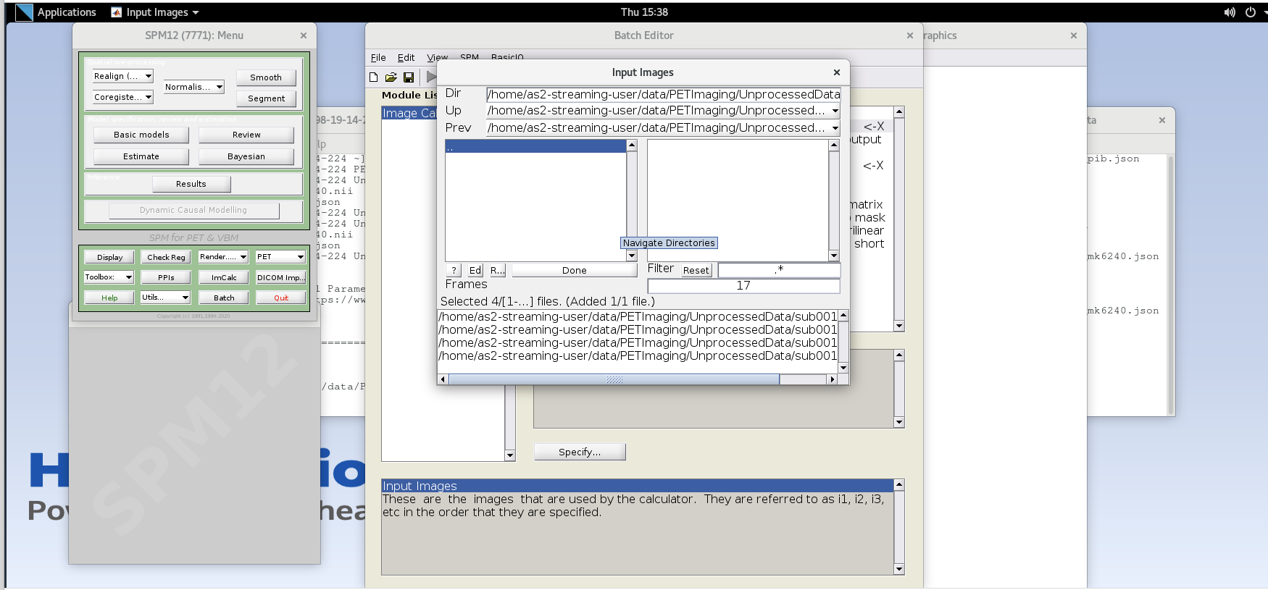1268x590 pixels.
Task: Click the question mark help button
Action: (x=454, y=270)
